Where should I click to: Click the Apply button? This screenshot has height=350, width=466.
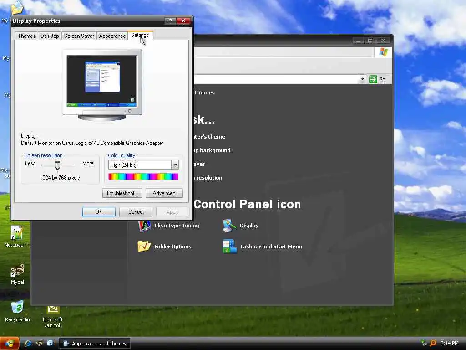click(172, 211)
